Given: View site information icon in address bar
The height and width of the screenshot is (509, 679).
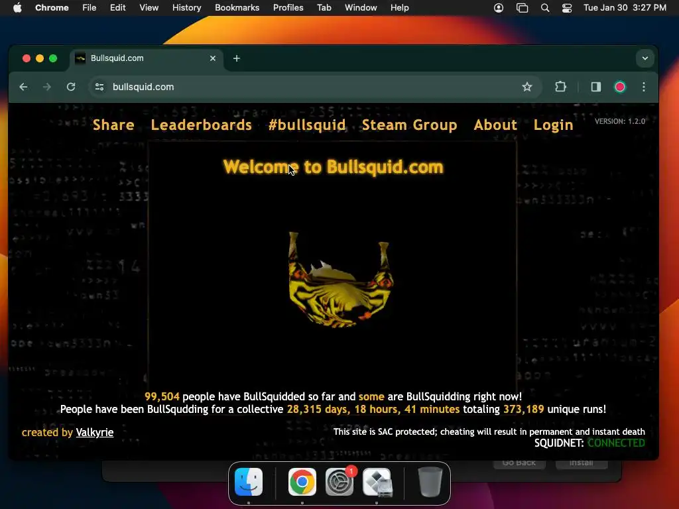Looking at the screenshot, I should (99, 87).
